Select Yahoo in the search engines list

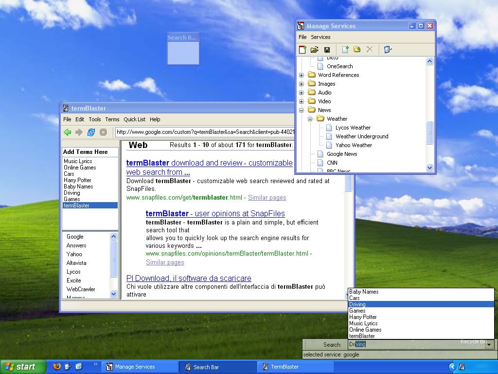coord(74,254)
